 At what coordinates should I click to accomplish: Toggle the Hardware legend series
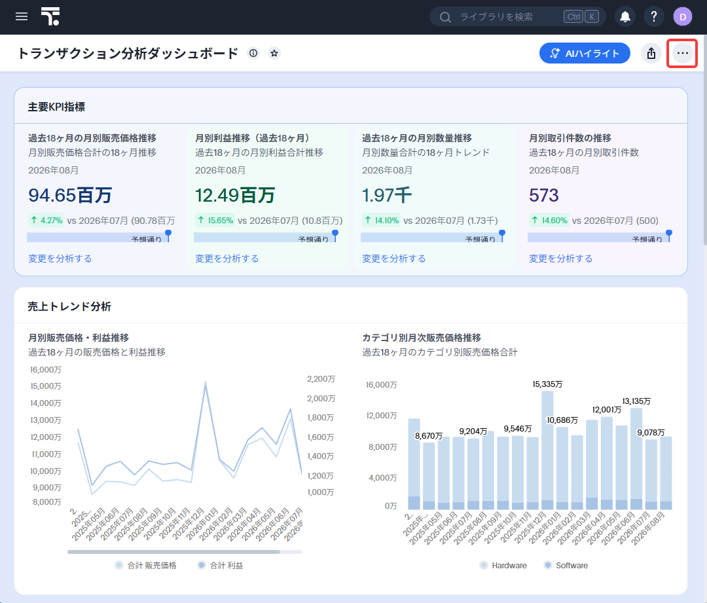(x=503, y=565)
